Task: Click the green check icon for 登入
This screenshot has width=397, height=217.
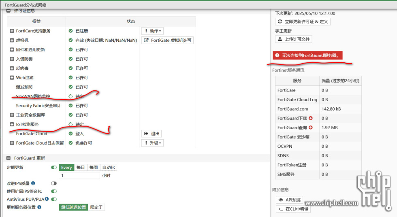Action: coord(70,134)
